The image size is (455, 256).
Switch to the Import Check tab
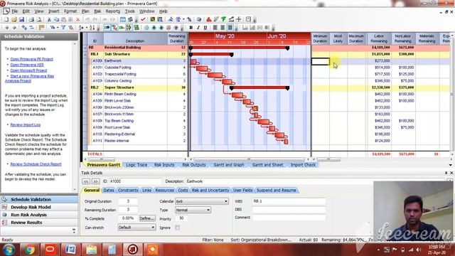303,165
